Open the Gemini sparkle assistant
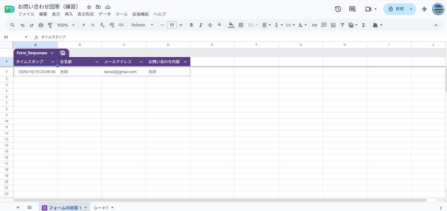This screenshot has height=211, width=447. tap(424, 9)
